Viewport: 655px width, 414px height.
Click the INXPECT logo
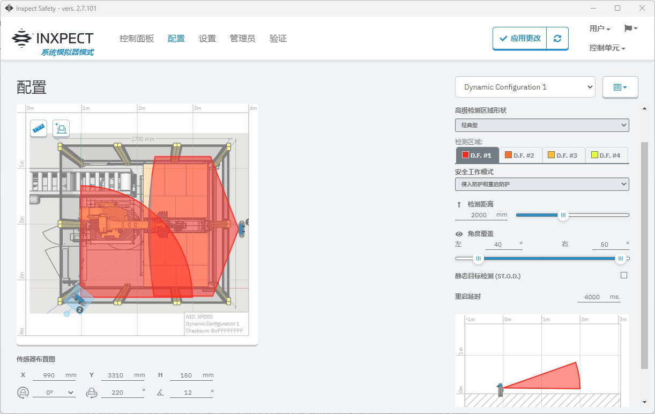coord(53,39)
